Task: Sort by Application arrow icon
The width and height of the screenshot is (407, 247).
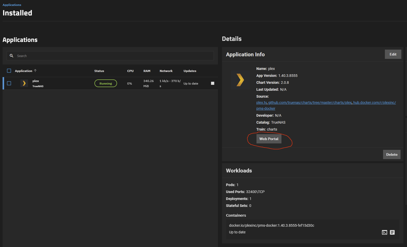Action: 35,71
